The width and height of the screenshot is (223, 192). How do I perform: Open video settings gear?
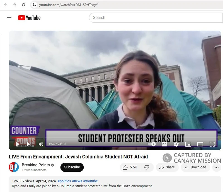(x=176, y=144)
